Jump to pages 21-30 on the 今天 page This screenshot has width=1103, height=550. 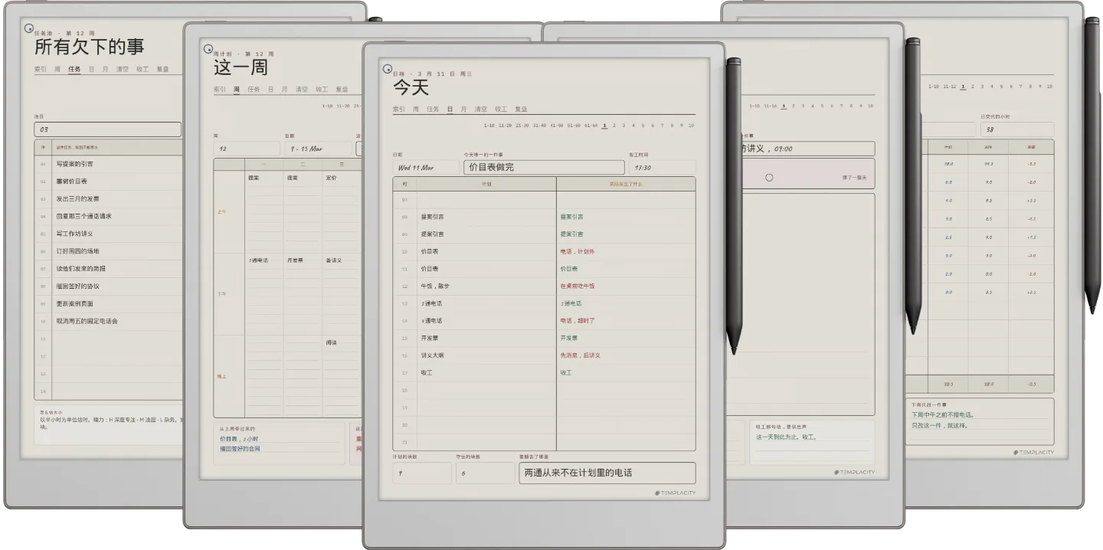coord(522,125)
